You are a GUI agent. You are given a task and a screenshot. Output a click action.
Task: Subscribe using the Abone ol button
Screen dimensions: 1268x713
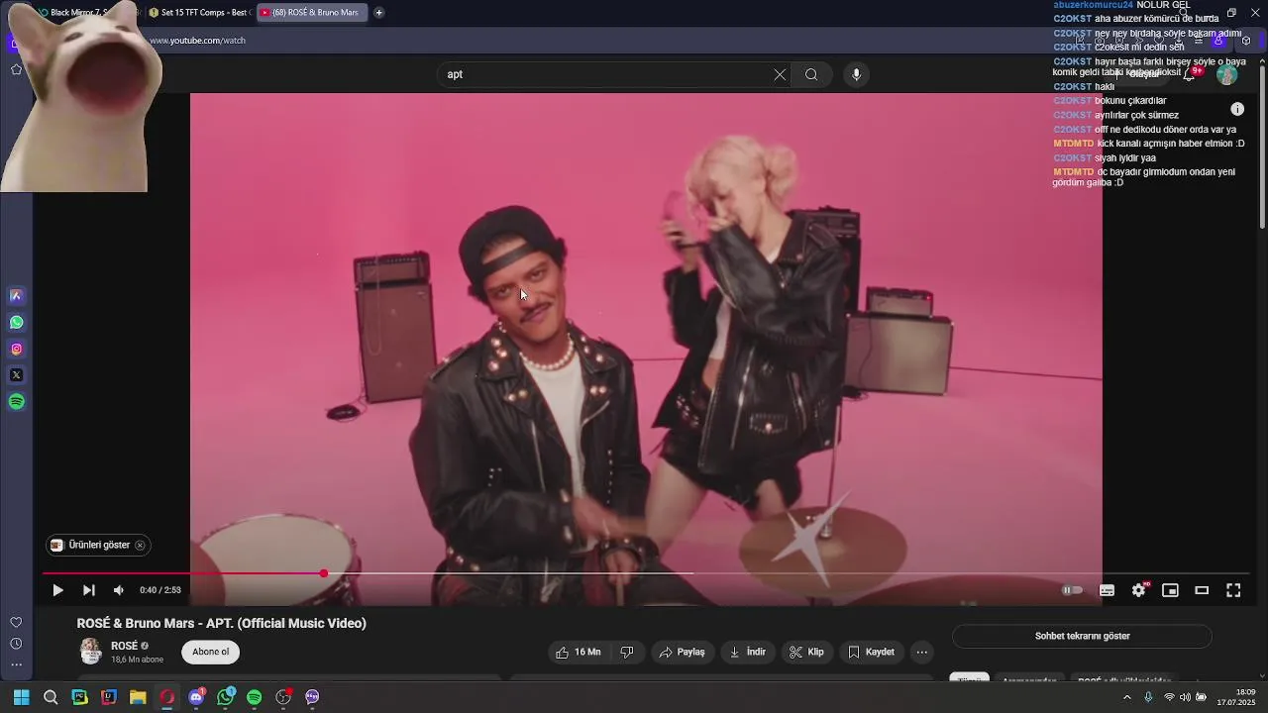tap(210, 652)
